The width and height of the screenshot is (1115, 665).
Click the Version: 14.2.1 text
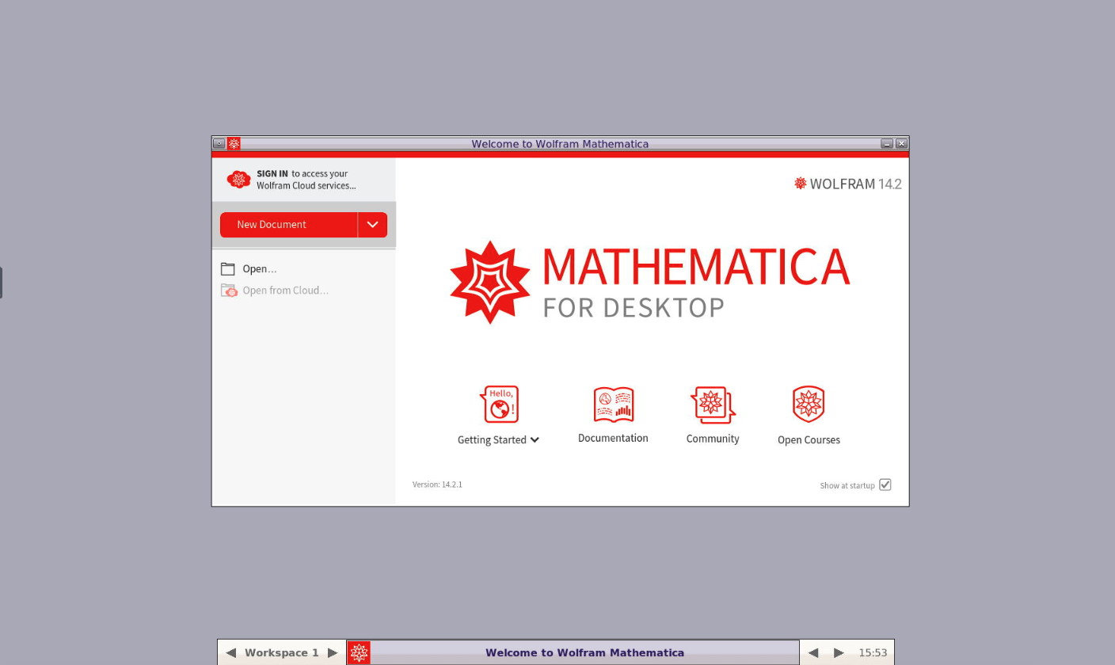tap(437, 484)
